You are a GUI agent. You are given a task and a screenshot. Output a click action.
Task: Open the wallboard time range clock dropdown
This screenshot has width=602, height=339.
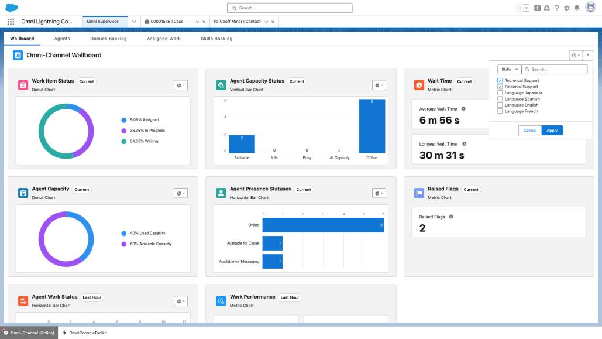pos(576,56)
